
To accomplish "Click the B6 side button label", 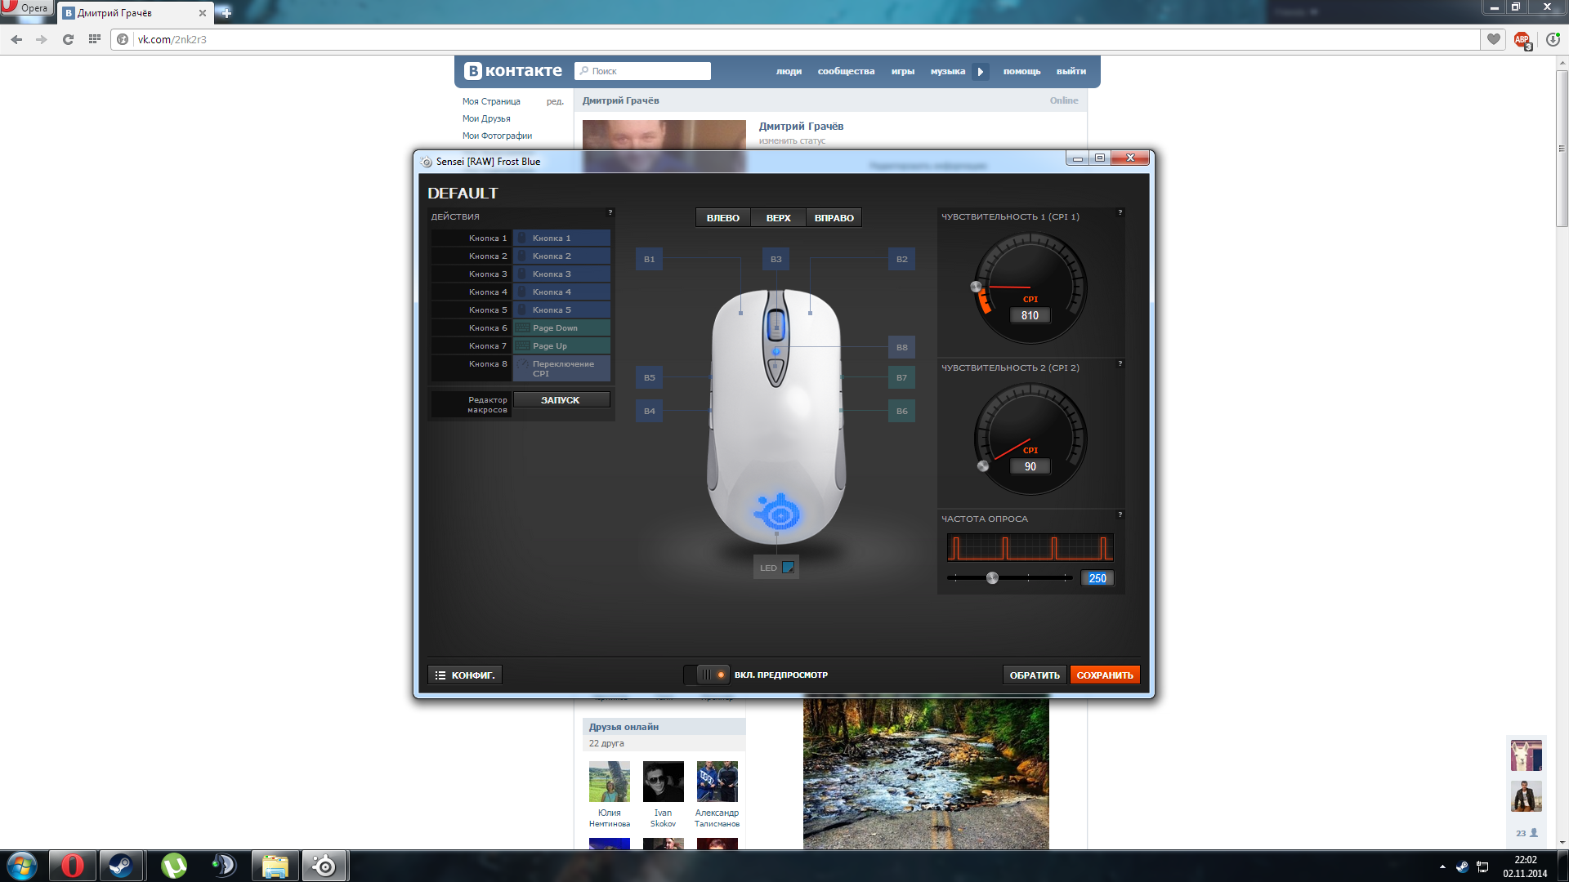I will click(901, 411).
